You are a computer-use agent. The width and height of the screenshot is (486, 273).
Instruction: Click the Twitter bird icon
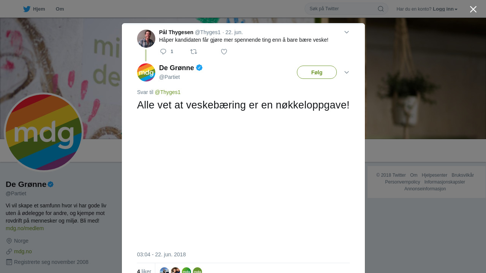(x=27, y=9)
